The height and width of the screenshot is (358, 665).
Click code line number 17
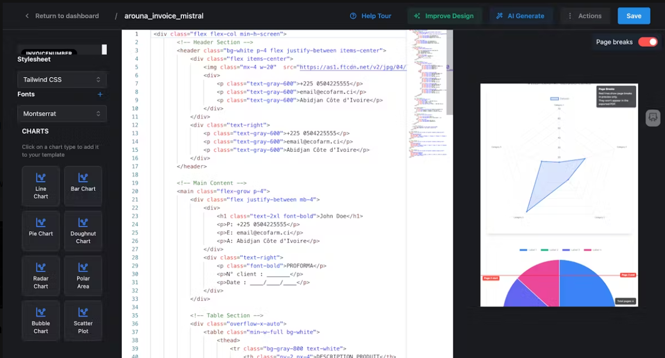tap(135, 166)
